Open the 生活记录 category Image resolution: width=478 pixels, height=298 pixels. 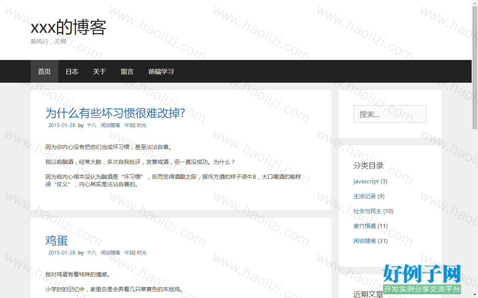pyautogui.click(x=365, y=196)
